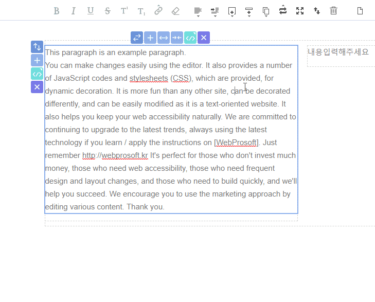Toggle bold formatting in the toolbar
Screen dimensions: 375x302
click(57, 11)
